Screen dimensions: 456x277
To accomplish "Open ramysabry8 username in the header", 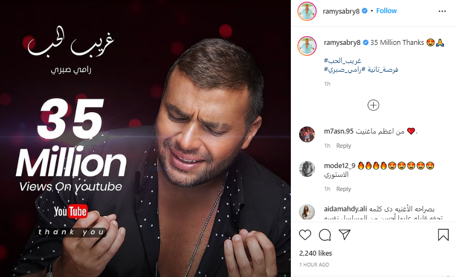I will [341, 11].
